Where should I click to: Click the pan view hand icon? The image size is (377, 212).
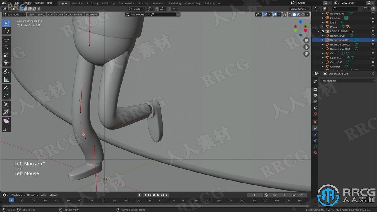(306, 47)
